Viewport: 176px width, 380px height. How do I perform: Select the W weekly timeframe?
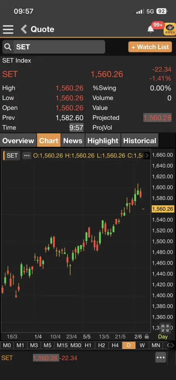click(142, 345)
